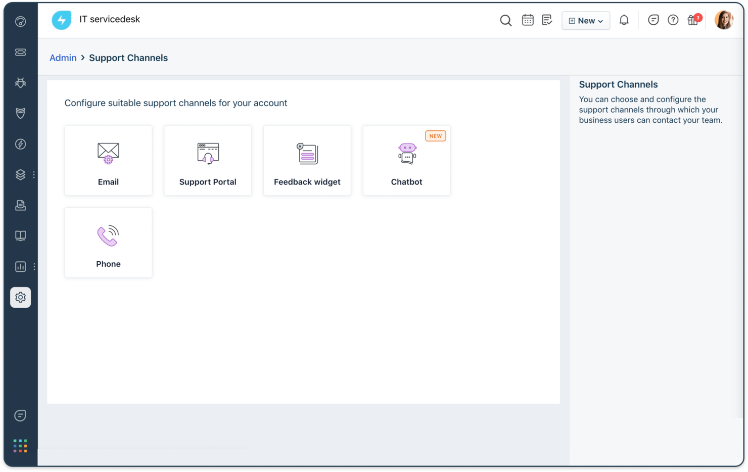This screenshot has width=748, height=472.
Task: Open the Freshworks app switcher grid
Action: tap(20, 445)
